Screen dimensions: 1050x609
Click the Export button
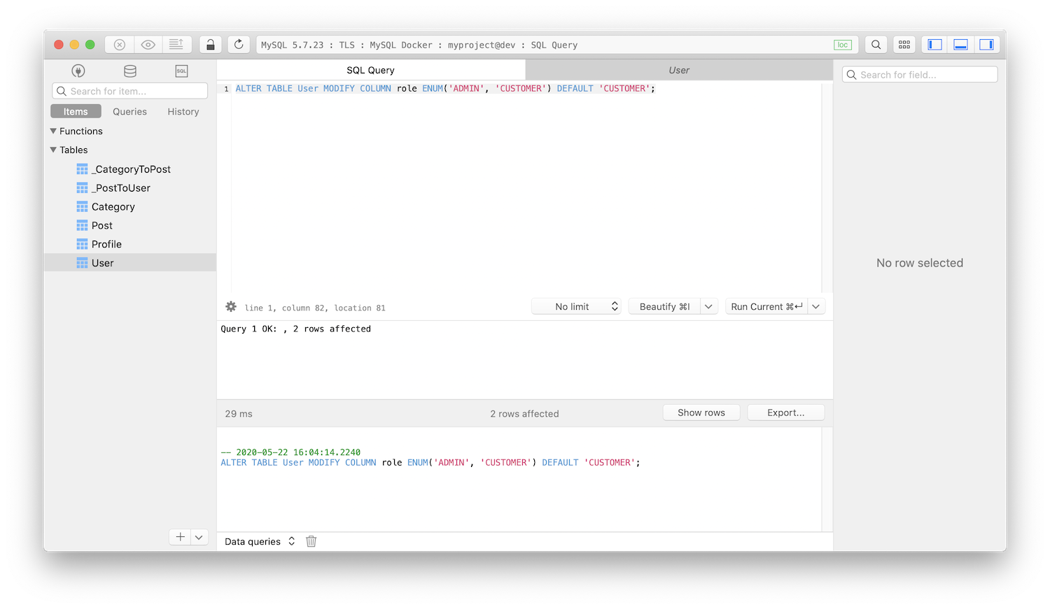[785, 412]
